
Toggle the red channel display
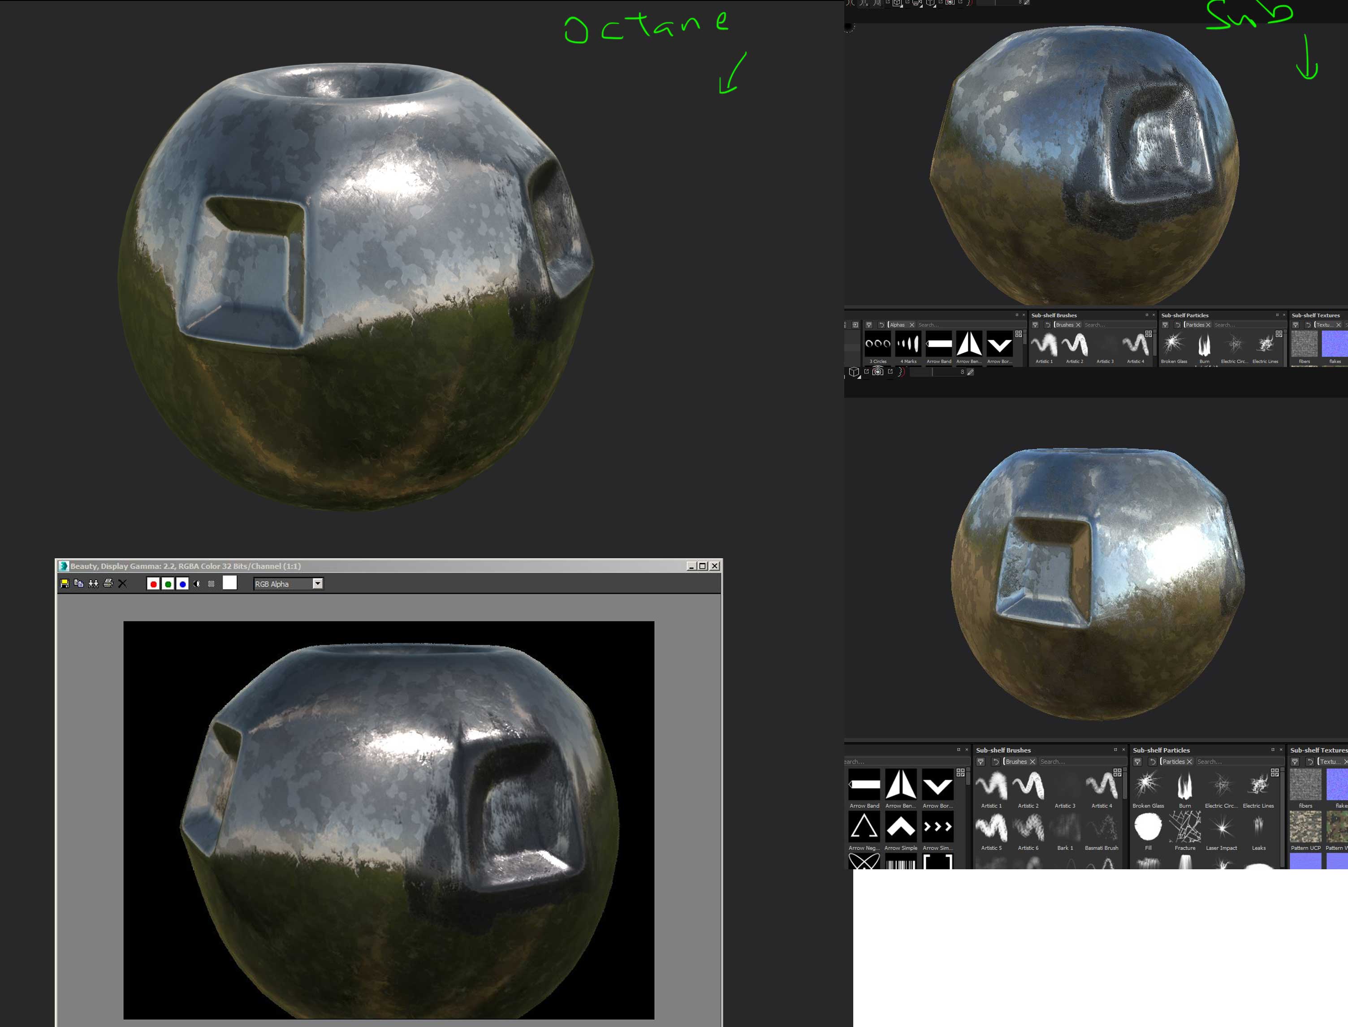point(153,584)
